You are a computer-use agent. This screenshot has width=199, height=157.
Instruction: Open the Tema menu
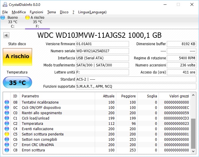click(51, 12)
